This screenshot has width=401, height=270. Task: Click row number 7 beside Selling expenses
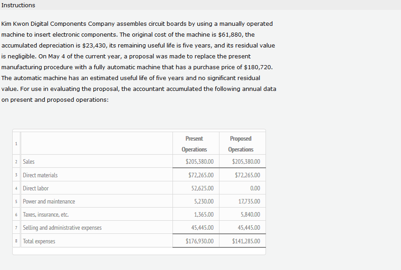pos(16,228)
